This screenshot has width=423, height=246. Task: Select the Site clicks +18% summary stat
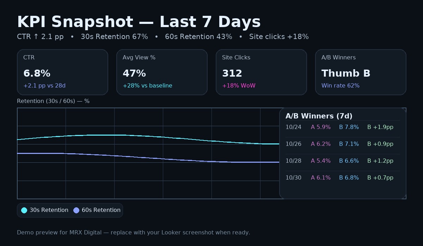279,37
